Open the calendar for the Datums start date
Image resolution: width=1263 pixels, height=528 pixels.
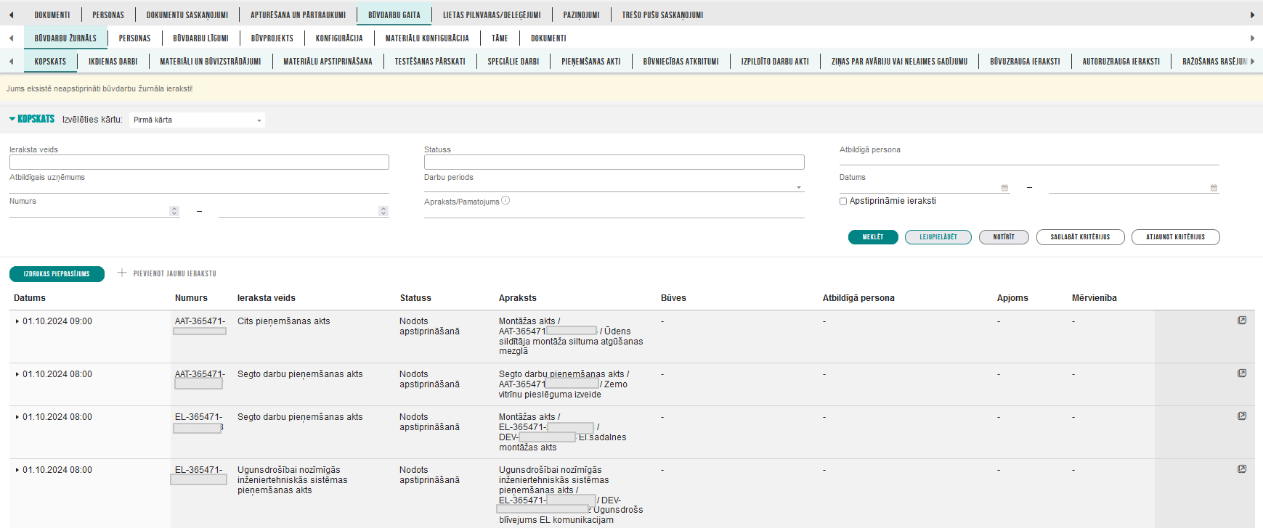(1005, 188)
